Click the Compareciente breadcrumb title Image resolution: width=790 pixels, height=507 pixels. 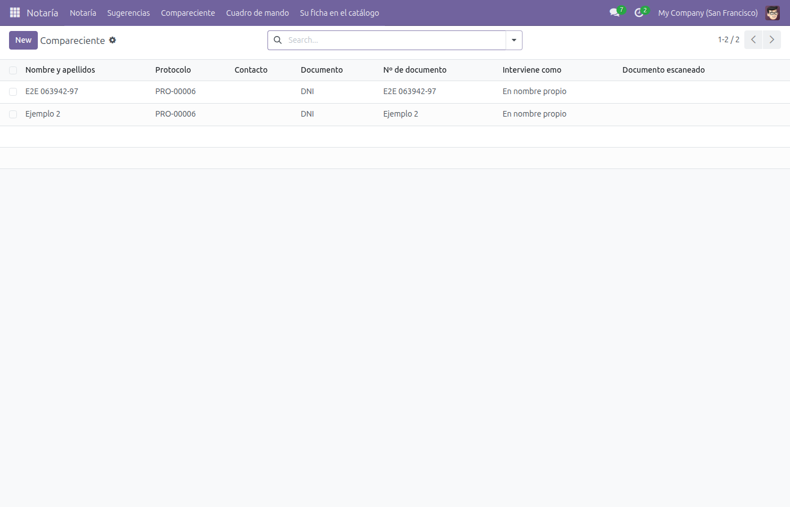72,41
